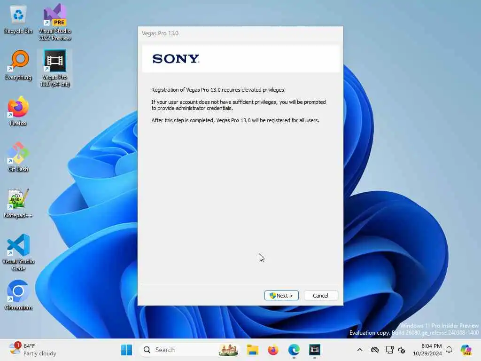Open the clock showing 8:04 PM
This screenshot has width=481, height=361.
(427, 350)
